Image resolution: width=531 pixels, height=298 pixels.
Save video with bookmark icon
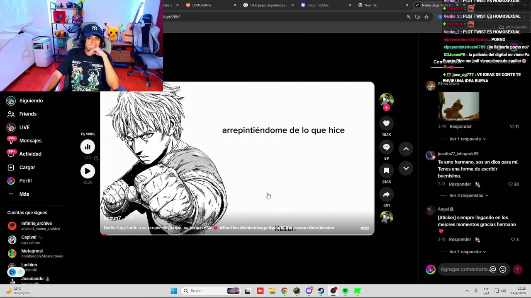(x=386, y=171)
